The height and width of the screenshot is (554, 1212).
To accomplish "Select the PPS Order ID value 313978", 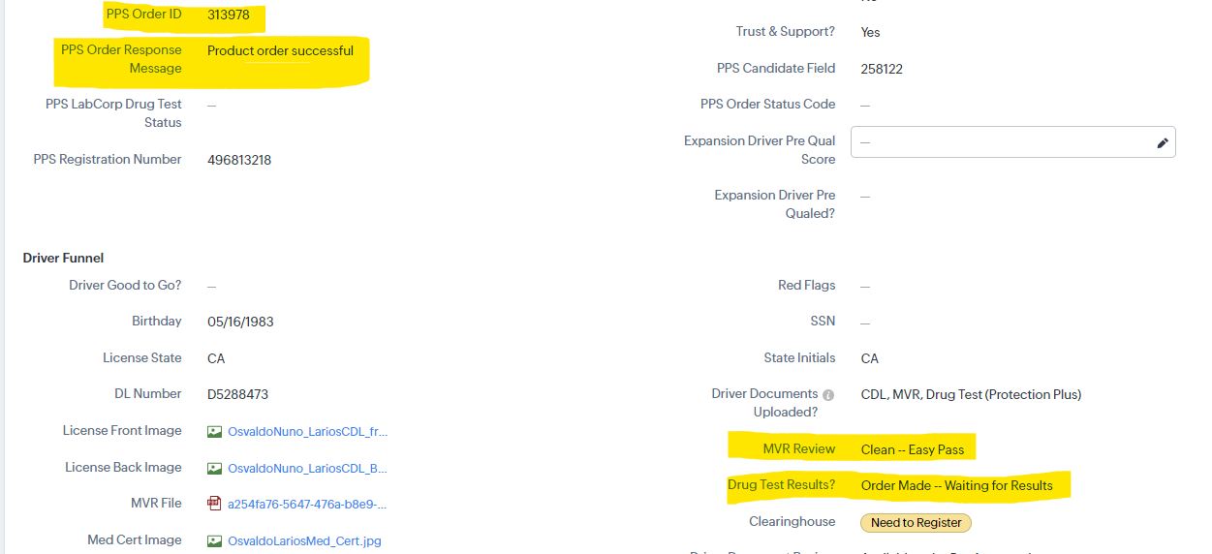I will click(x=229, y=15).
